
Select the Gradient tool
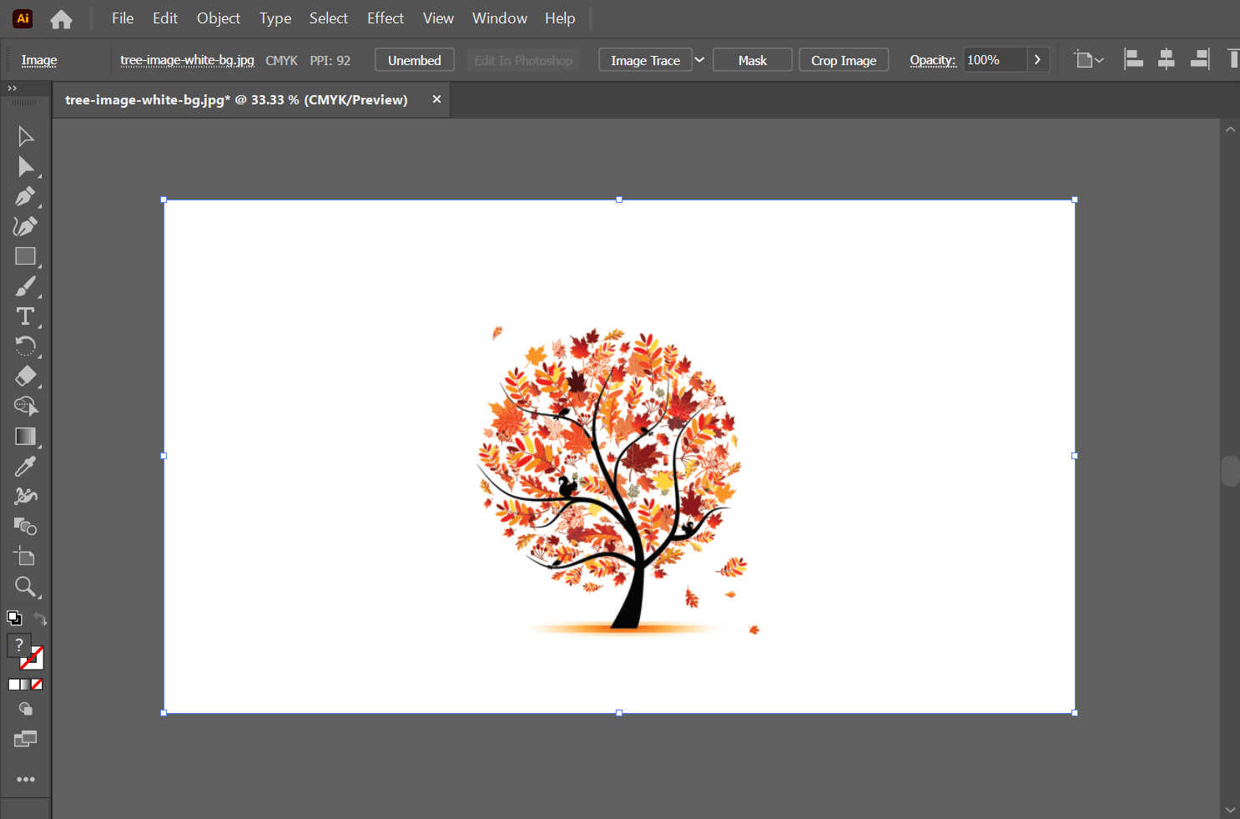[25, 437]
